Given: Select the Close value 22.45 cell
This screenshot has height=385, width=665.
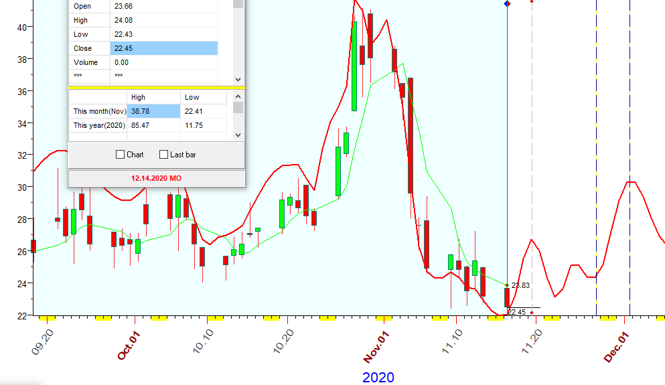Looking at the screenshot, I should point(164,48).
